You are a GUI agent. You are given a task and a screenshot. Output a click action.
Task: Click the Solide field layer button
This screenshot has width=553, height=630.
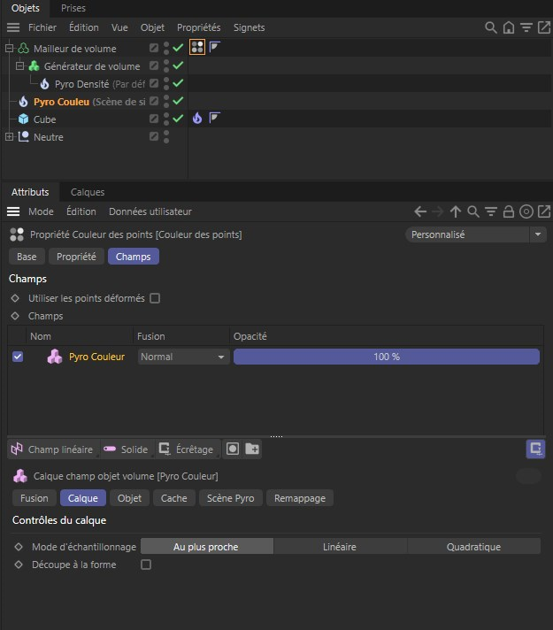126,449
